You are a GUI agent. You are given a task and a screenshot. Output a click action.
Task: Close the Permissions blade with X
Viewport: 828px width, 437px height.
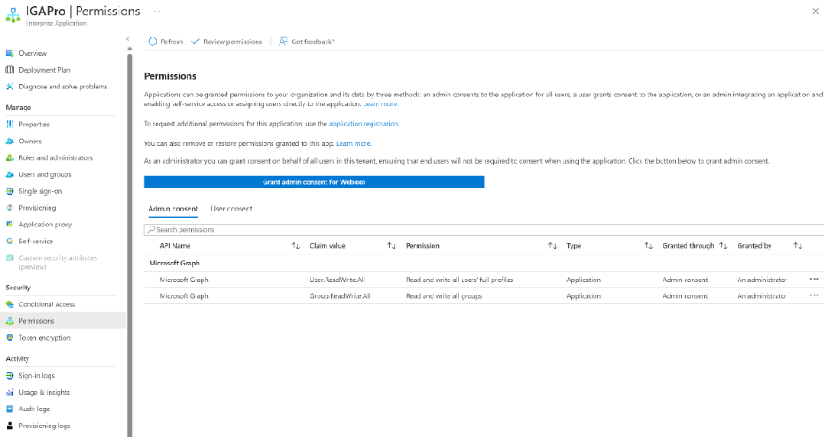(x=816, y=11)
